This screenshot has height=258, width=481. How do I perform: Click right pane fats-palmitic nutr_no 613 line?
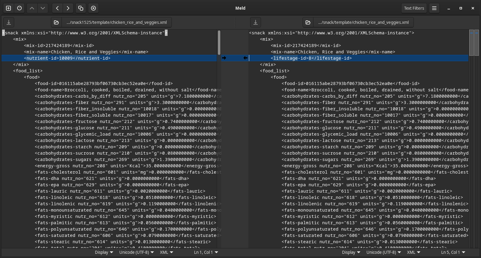(372, 223)
